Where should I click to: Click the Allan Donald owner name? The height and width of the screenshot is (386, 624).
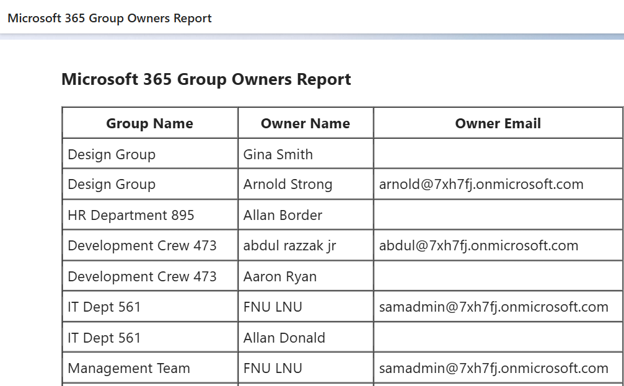[x=284, y=338]
